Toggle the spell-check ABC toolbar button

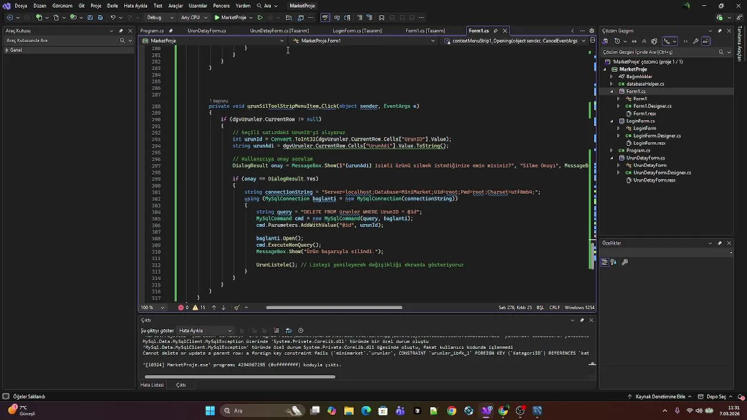326,17
